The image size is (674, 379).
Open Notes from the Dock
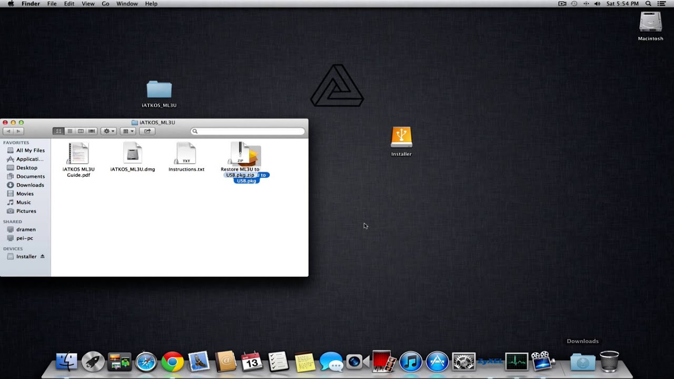click(x=305, y=362)
